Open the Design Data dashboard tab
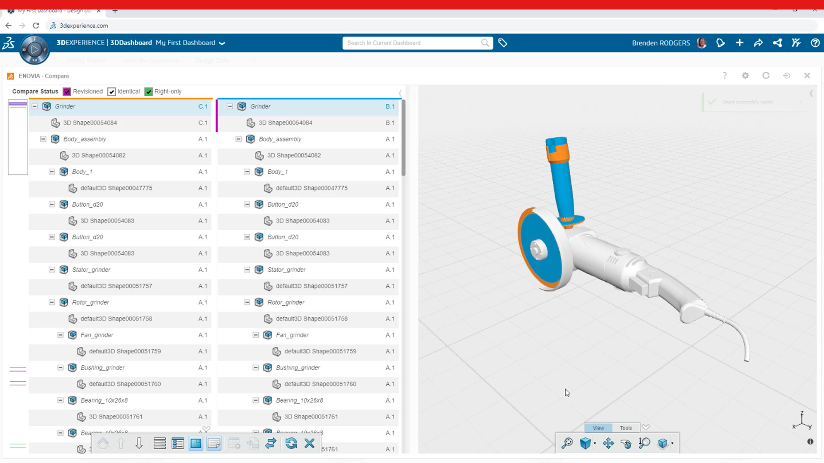The height and width of the screenshot is (463, 824). [x=211, y=60]
